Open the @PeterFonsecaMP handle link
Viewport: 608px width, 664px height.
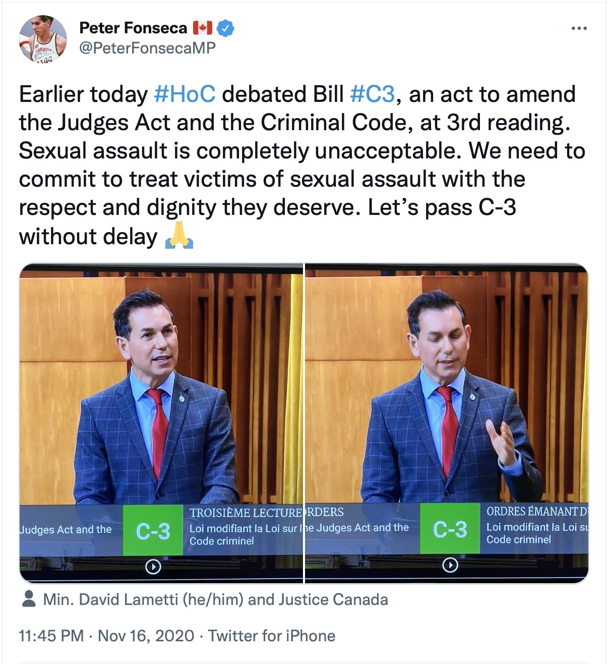click(147, 48)
